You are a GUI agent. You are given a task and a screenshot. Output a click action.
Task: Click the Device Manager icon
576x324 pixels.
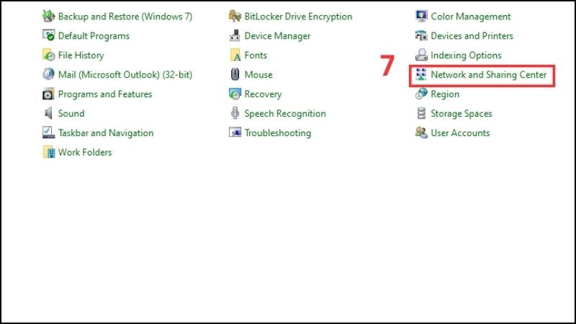235,35
